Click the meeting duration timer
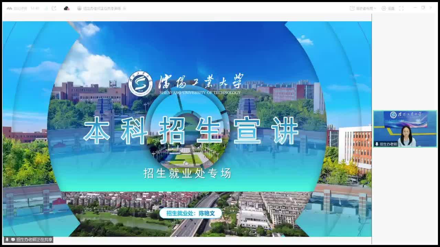This screenshot has height=247, width=440. [35, 8]
